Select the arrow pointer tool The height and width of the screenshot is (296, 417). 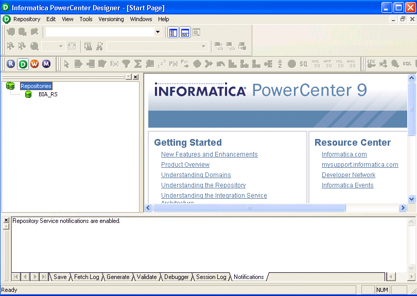(66, 64)
